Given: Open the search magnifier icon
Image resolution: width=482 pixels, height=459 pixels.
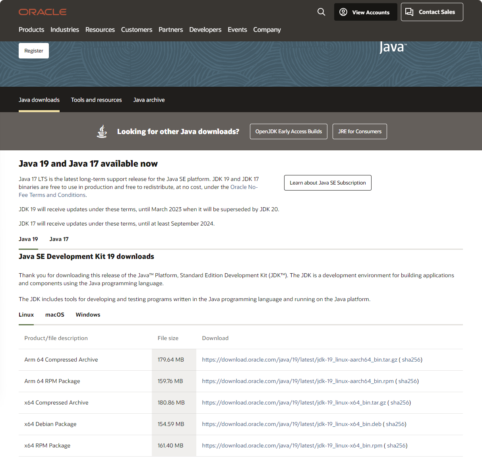Looking at the screenshot, I should [x=321, y=12].
